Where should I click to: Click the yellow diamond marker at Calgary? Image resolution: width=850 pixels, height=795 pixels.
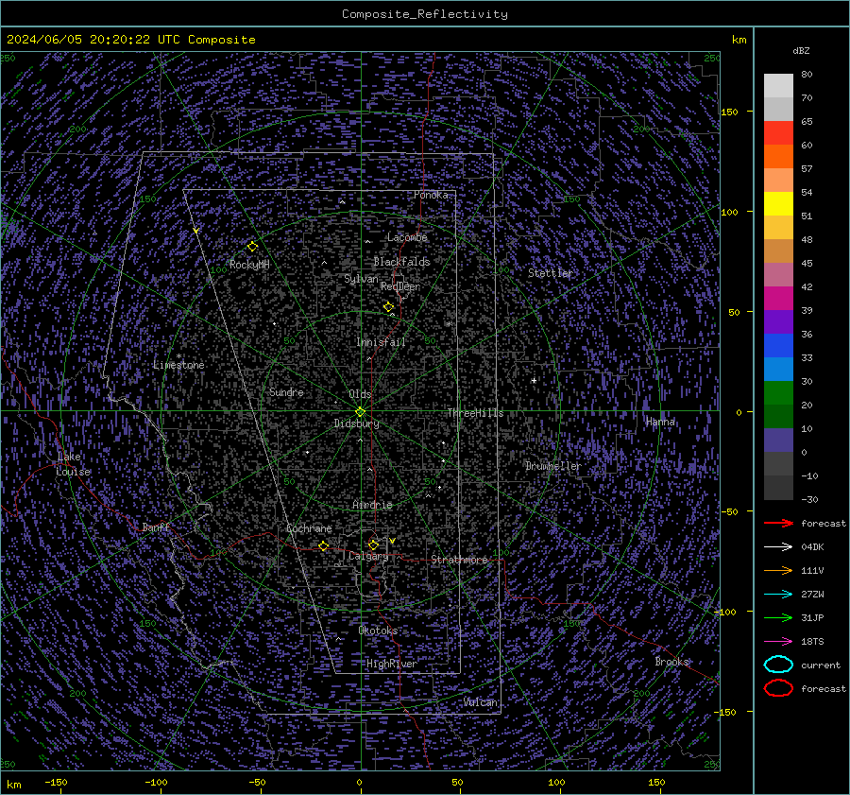click(x=373, y=544)
